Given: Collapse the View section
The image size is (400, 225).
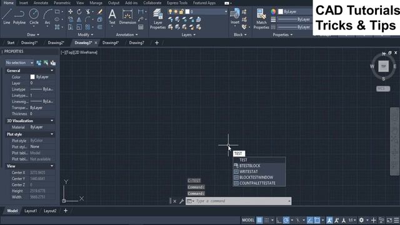Looking at the screenshot, I should click(52, 166).
